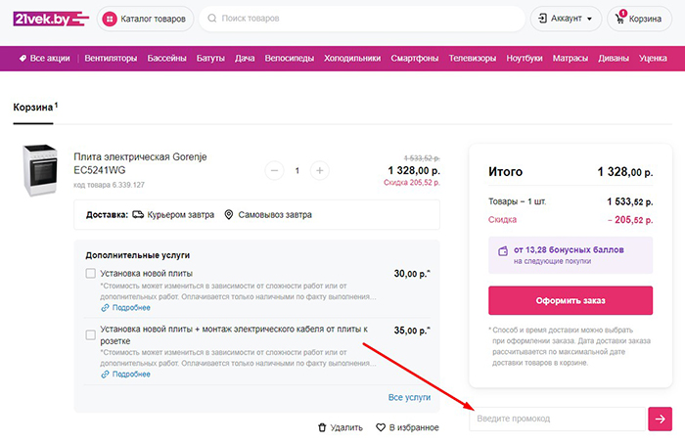This screenshot has height=442, width=685.
Task: Click the account login icon
Action: point(542,19)
